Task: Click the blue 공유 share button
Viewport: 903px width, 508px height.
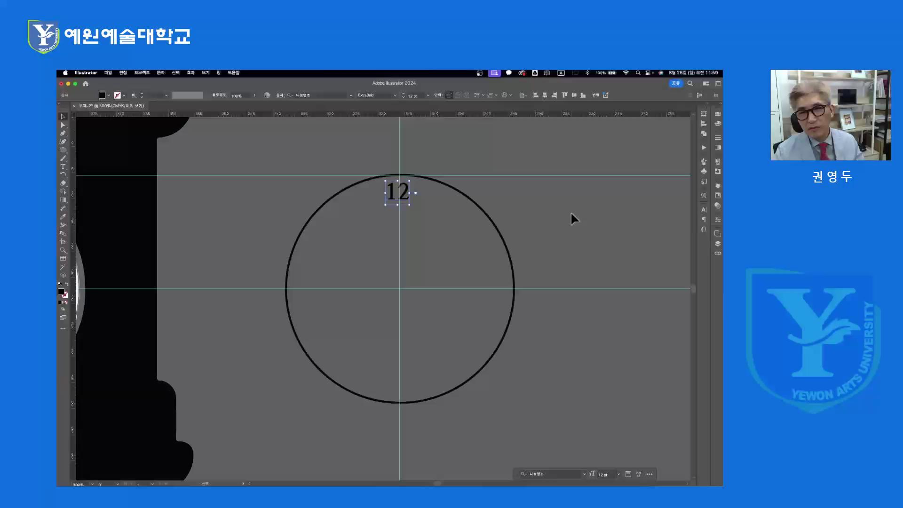Action: click(675, 83)
